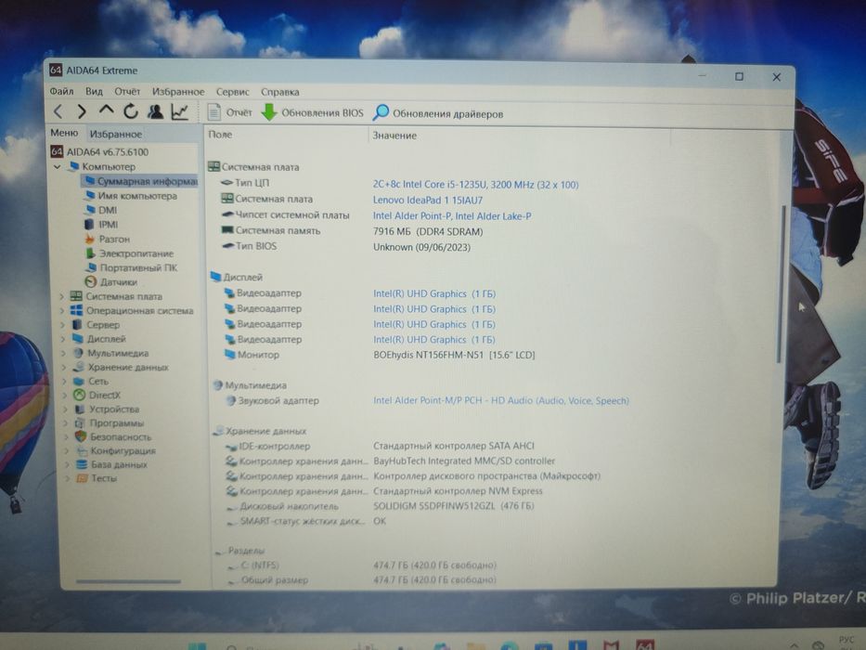Click the Программы tree icon
The height and width of the screenshot is (650, 866).
pos(80,422)
